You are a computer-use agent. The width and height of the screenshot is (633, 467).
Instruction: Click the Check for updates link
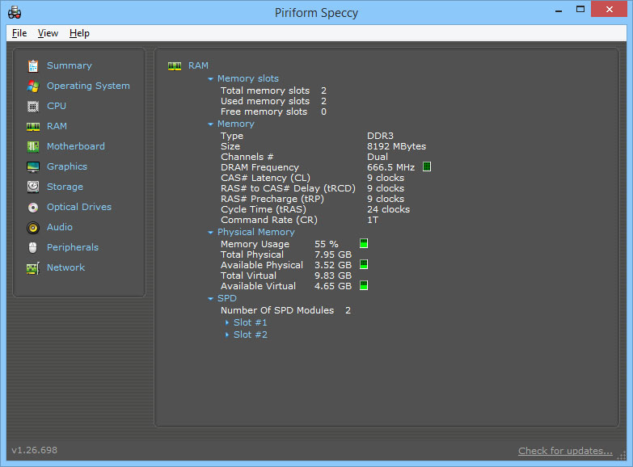[565, 451]
